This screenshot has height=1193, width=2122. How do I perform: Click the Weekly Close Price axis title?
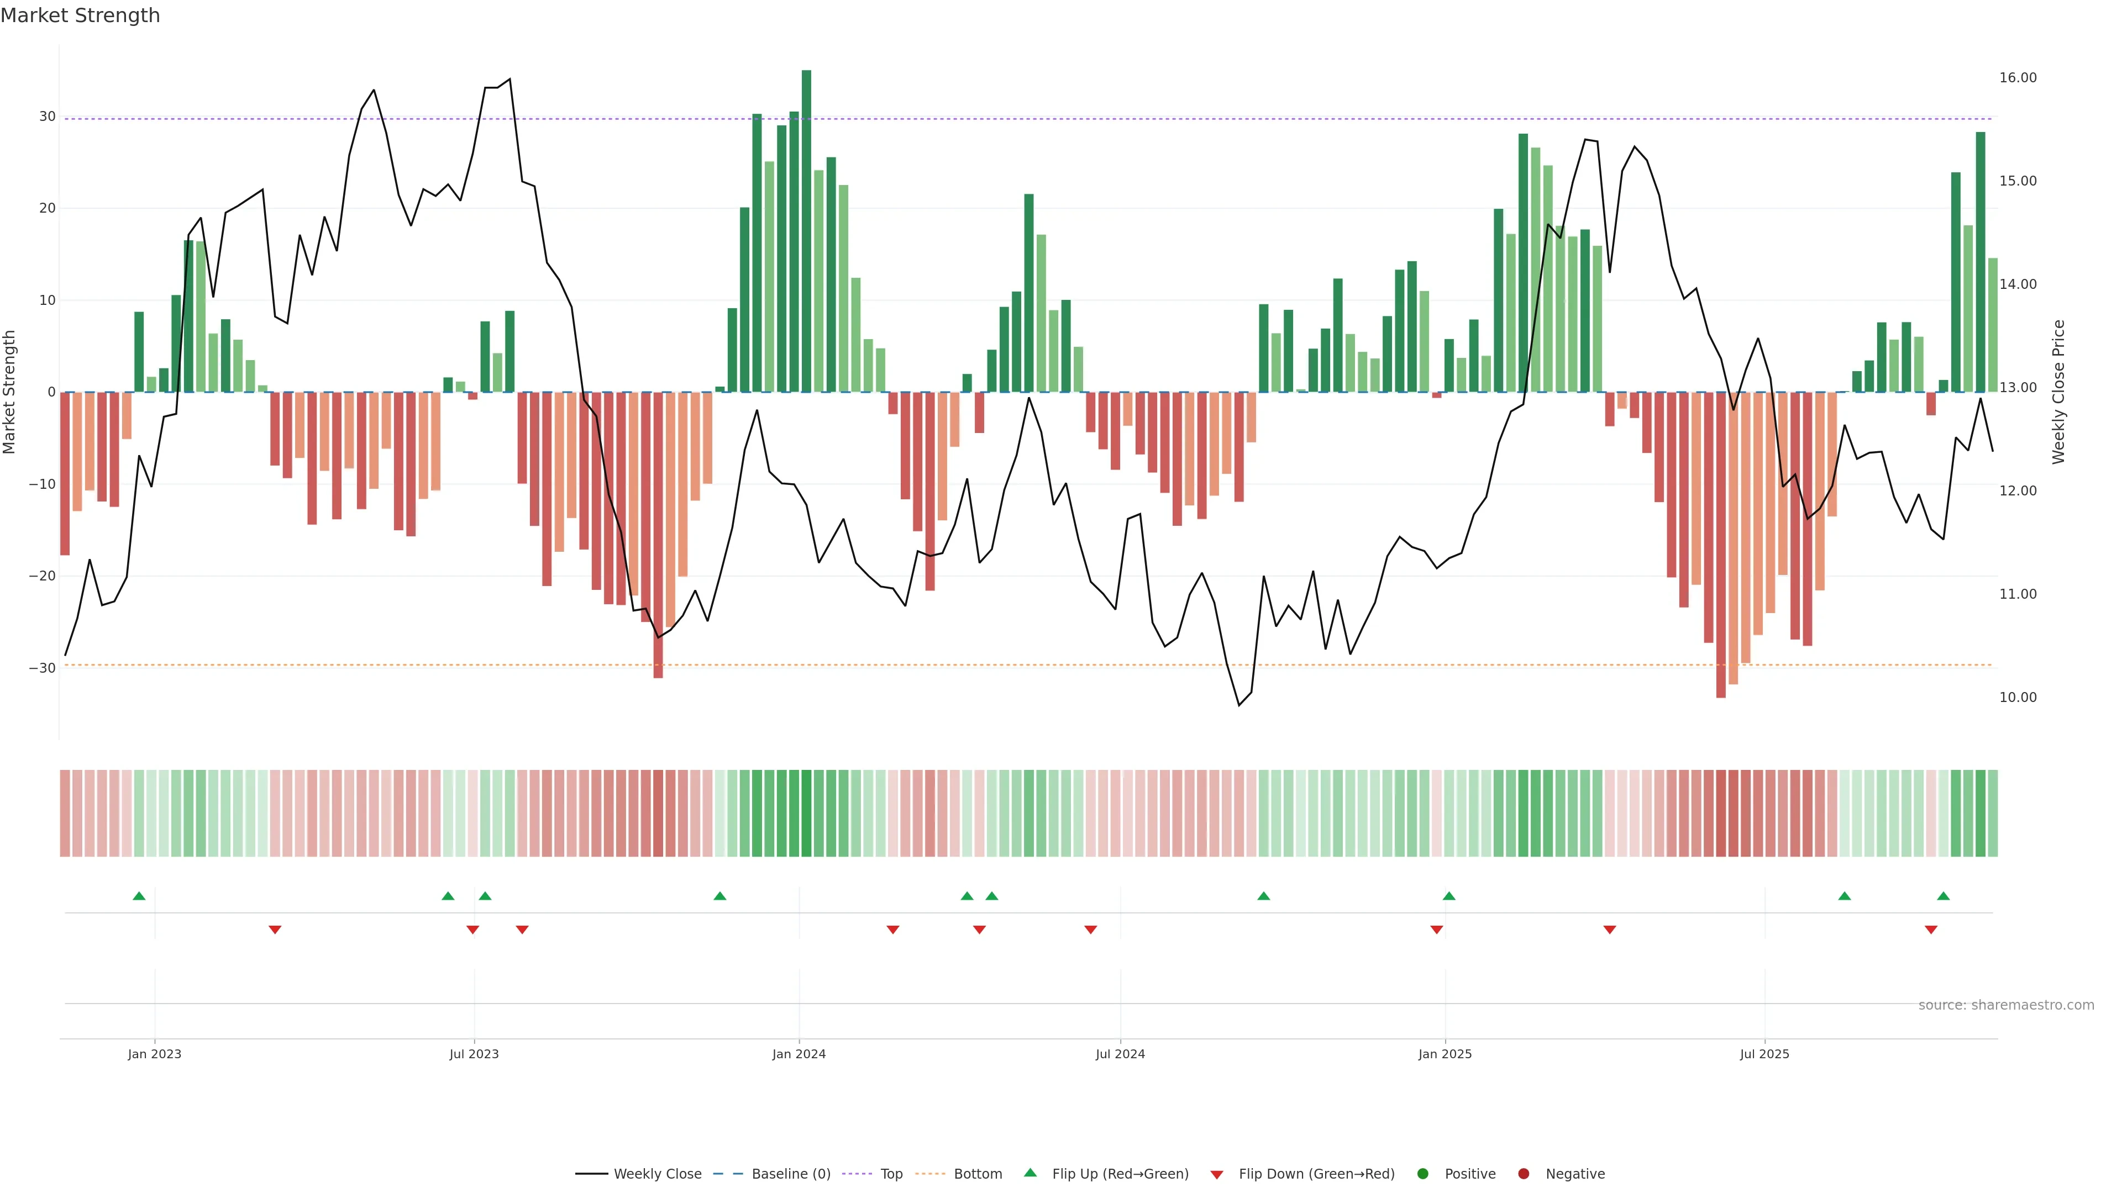[x=2058, y=392]
